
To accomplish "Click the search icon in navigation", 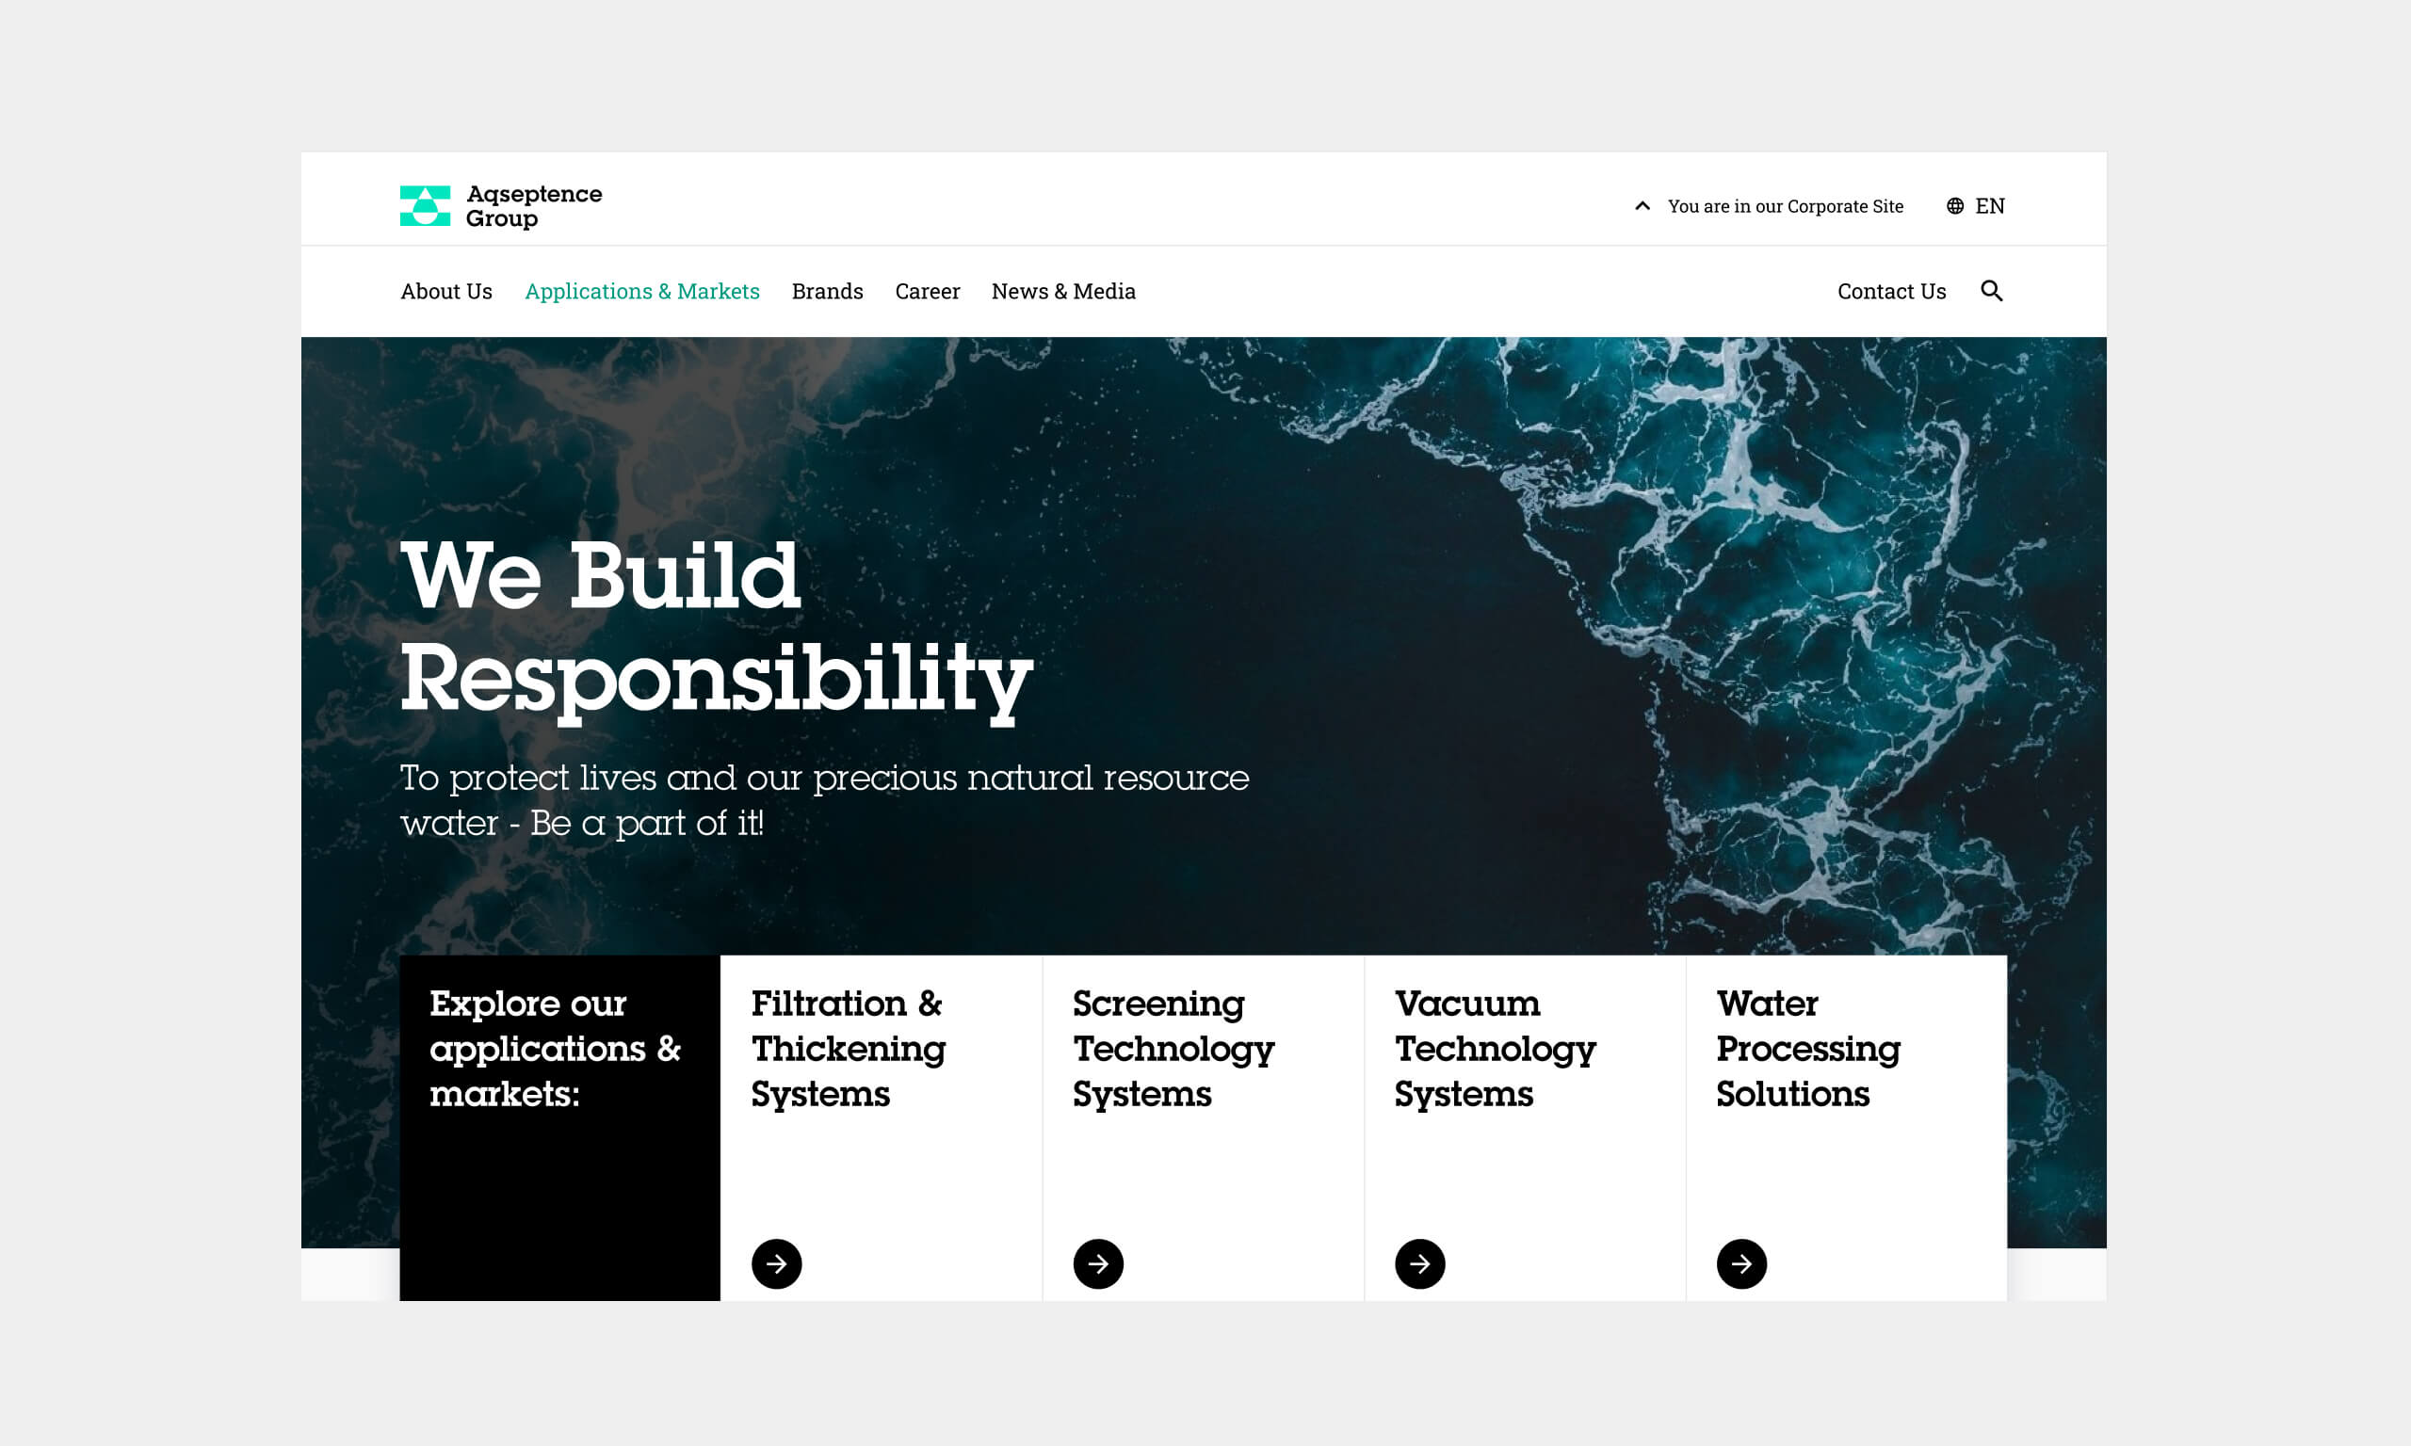I will (1993, 289).
